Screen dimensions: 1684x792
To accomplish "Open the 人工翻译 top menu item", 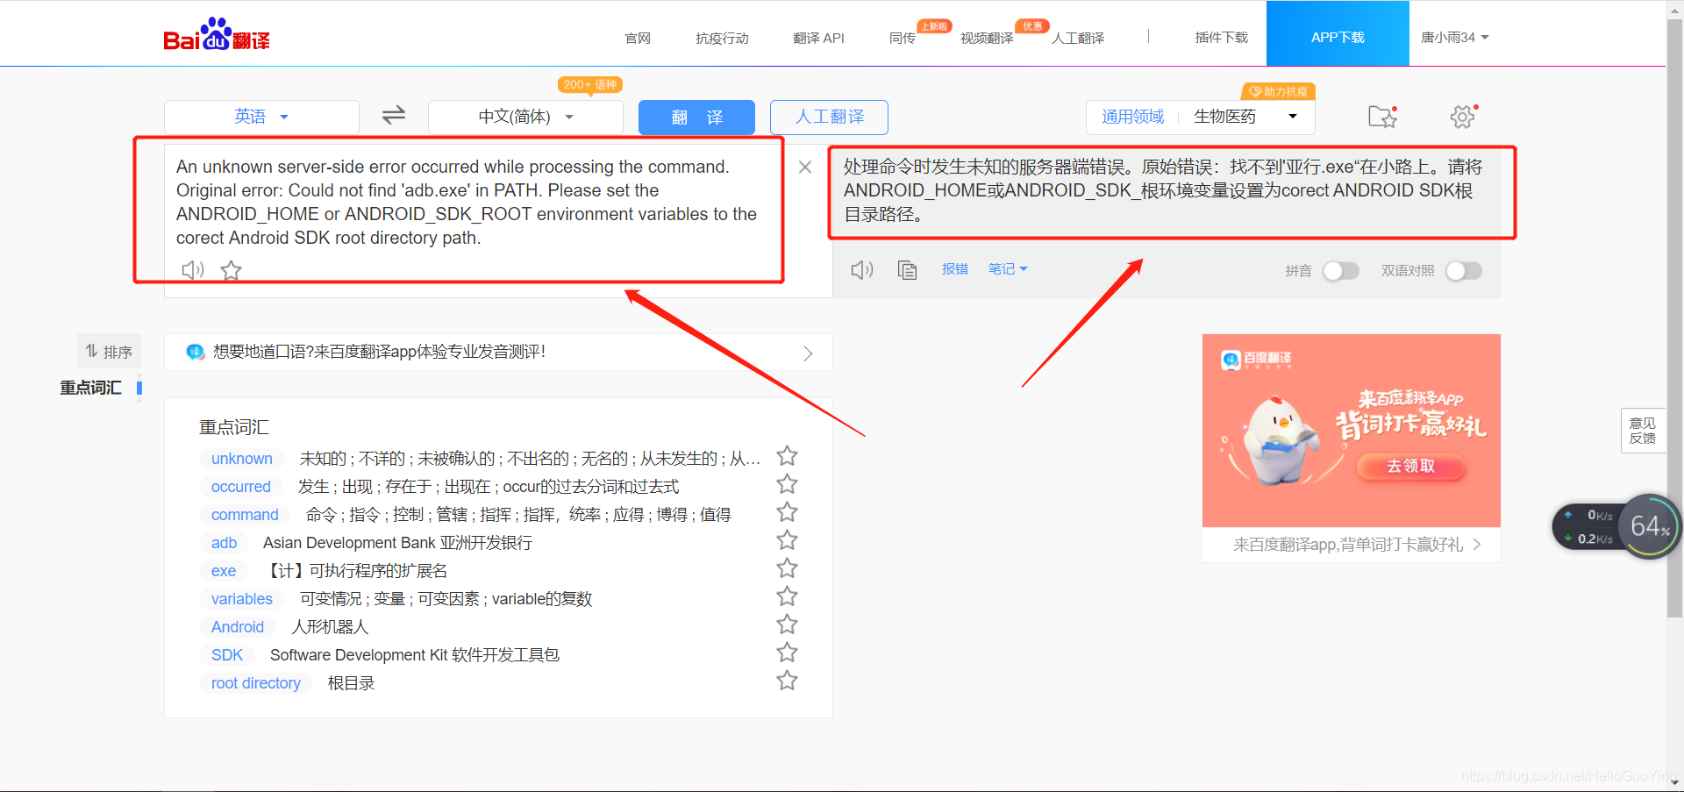I will tap(1078, 38).
